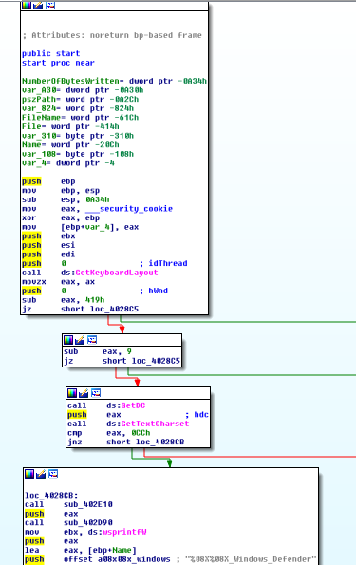Screen dimensions: 356x565
Task: Set node color on 'sub eax, 9' block
Action: (68, 340)
